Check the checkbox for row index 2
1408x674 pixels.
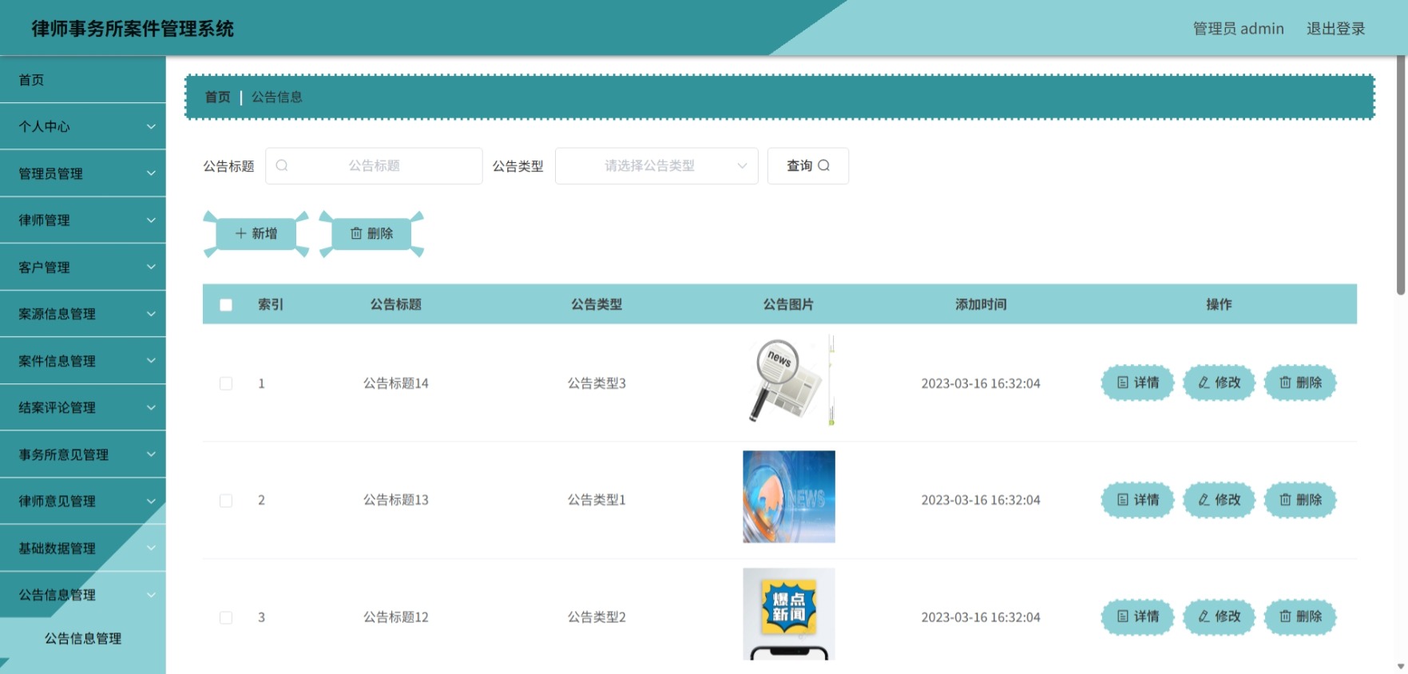point(226,501)
